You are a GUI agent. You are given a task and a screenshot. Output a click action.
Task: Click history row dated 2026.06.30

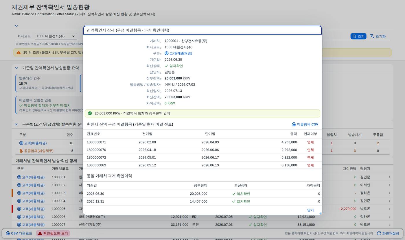(202, 194)
